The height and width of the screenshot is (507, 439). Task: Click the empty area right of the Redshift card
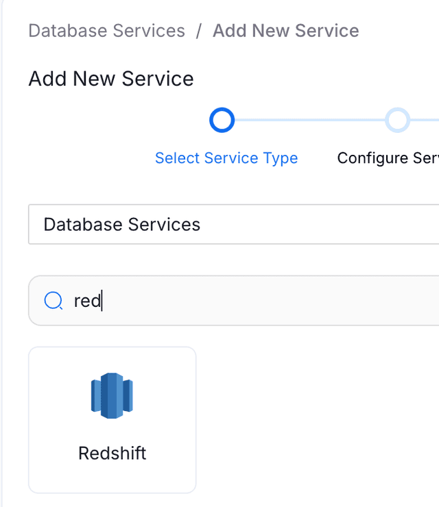point(316,419)
